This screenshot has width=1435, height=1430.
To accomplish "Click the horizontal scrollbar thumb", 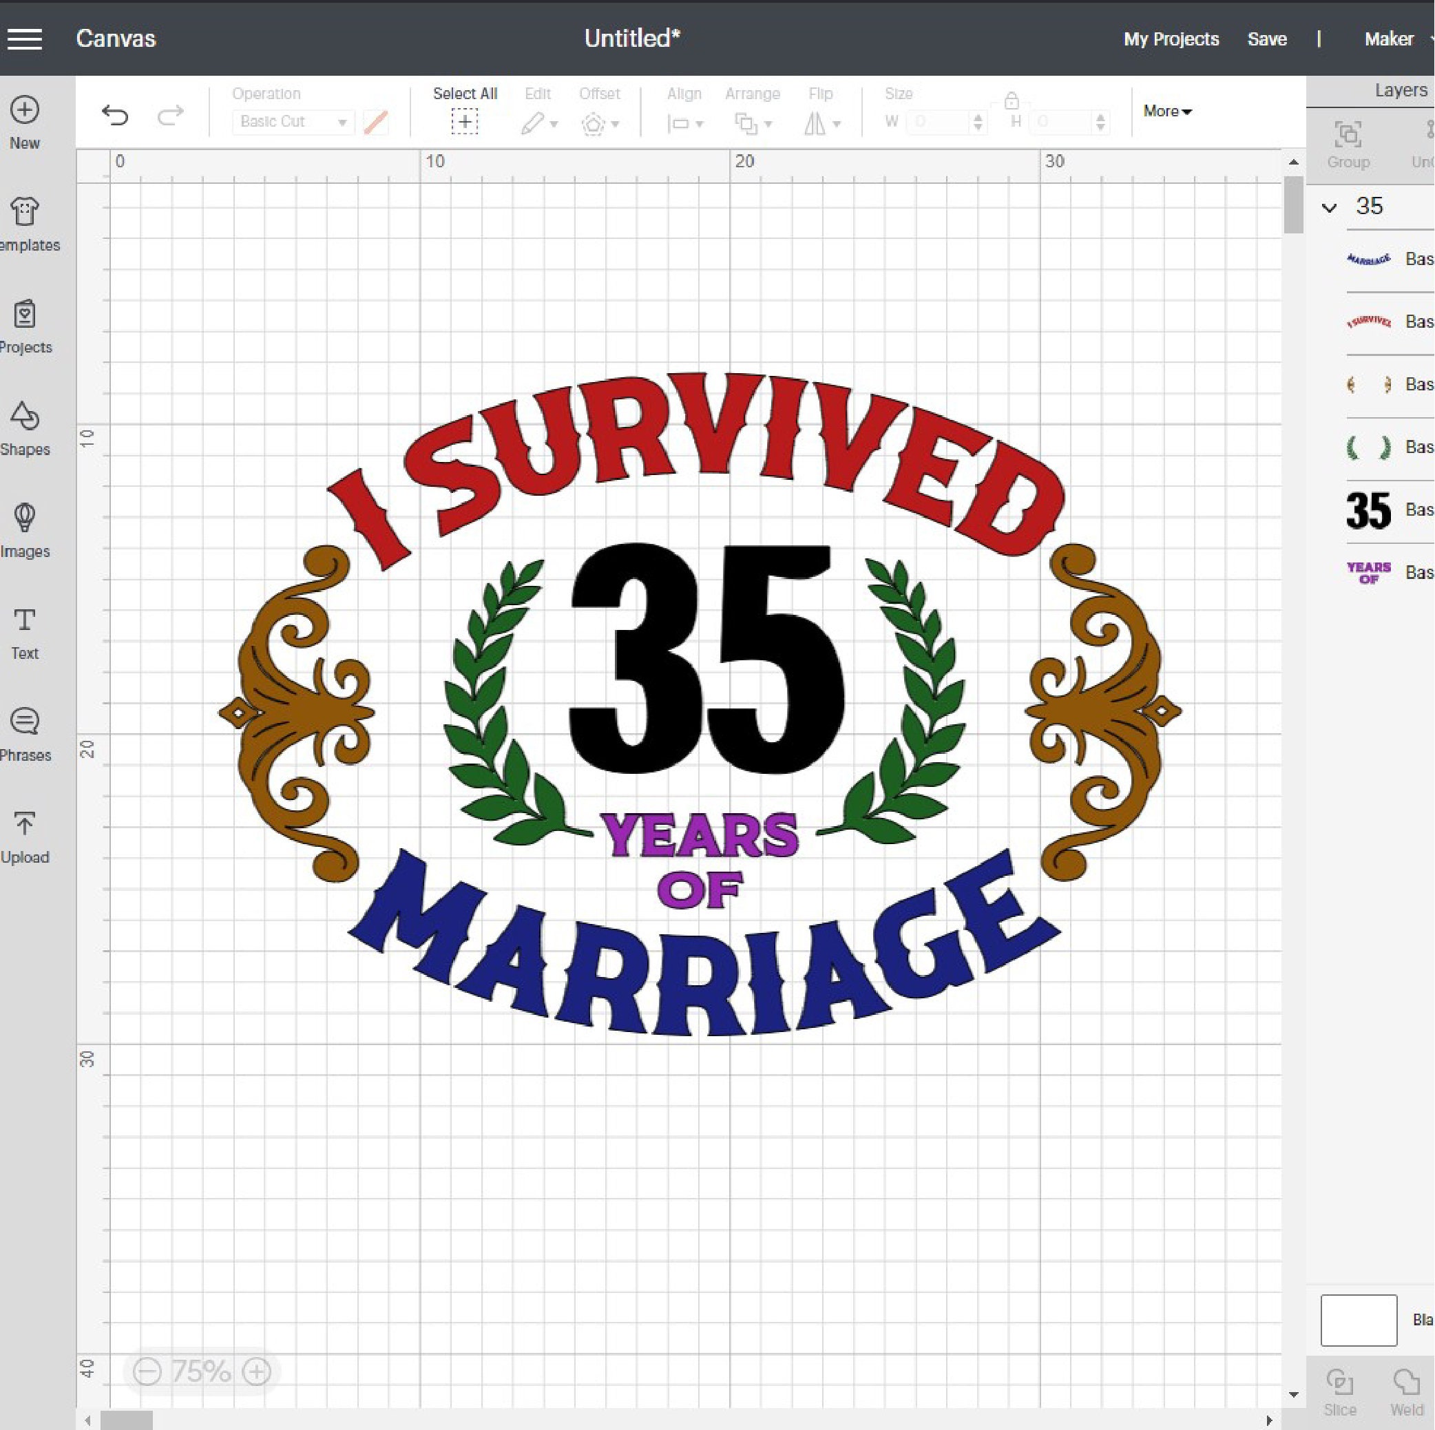I will pyautogui.click(x=126, y=1420).
